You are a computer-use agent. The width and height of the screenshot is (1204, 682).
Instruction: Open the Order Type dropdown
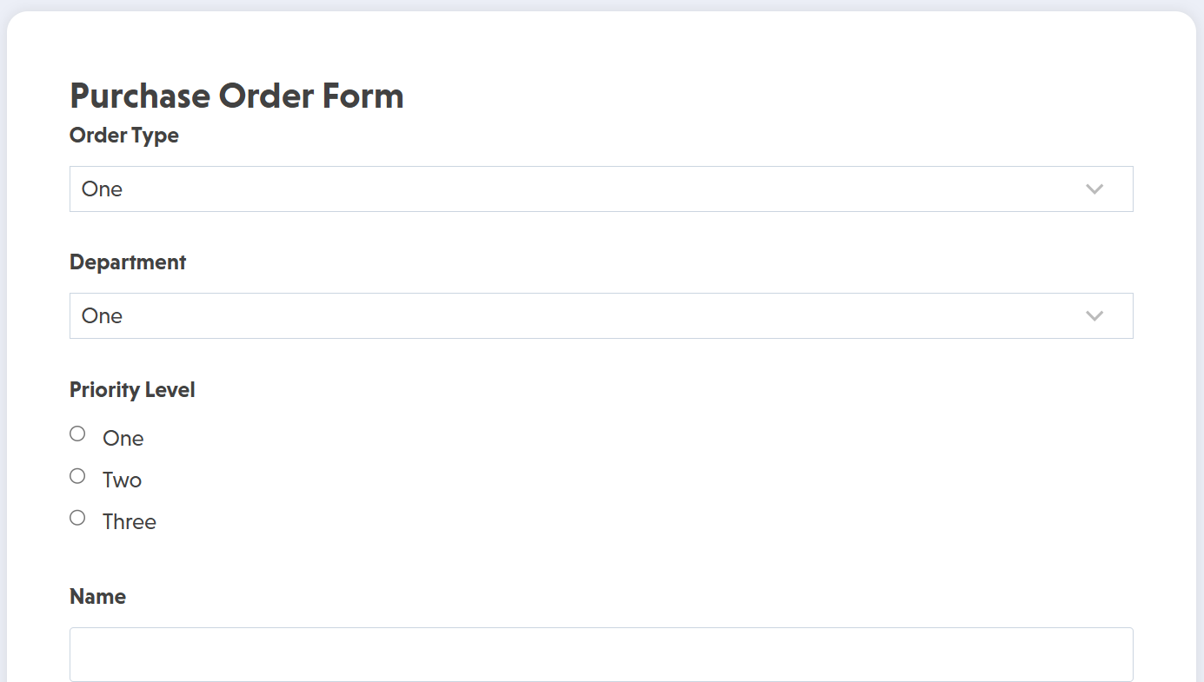[x=602, y=189]
